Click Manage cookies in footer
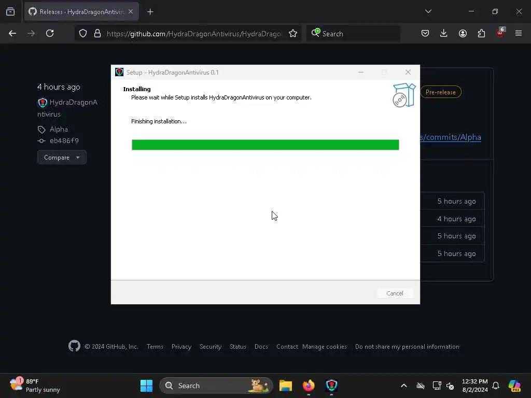 [325, 347]
